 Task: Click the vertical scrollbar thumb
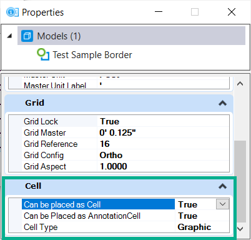coord(240,182)
